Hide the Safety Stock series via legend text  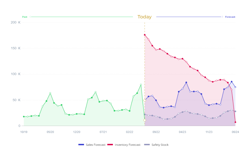pyautogui.click(x=160, y=145)
